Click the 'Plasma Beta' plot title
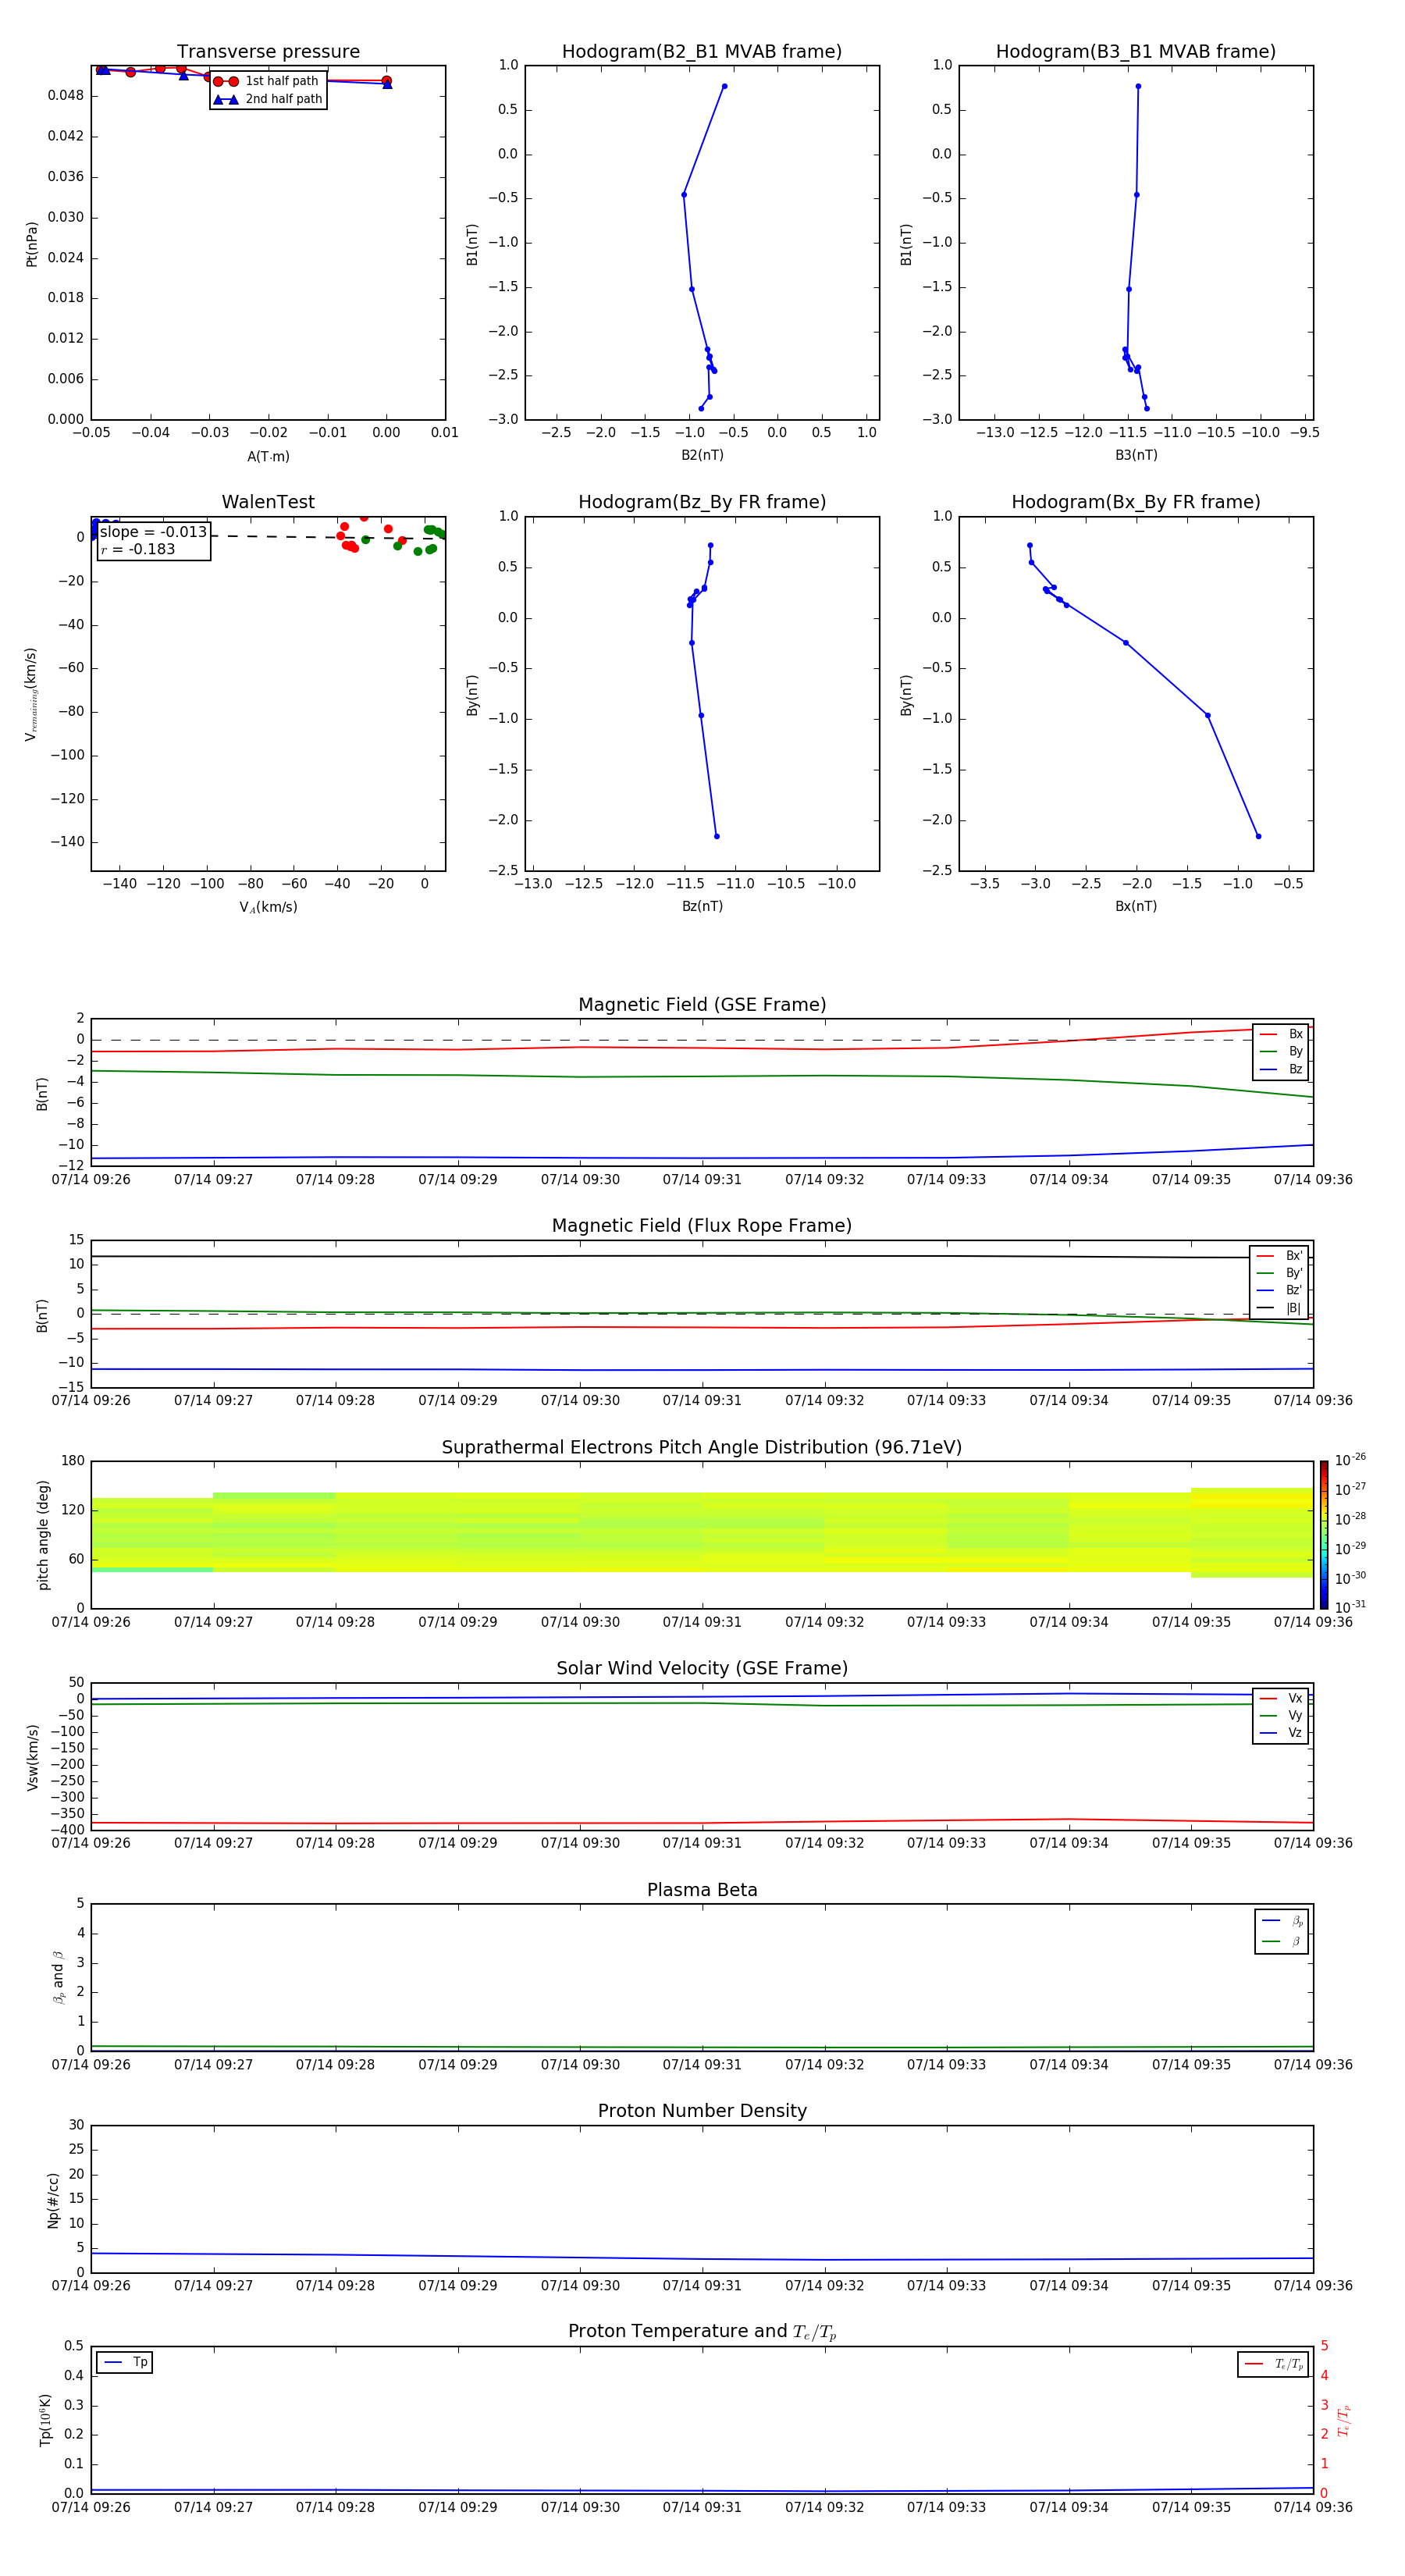 [x=702, y=1891]
